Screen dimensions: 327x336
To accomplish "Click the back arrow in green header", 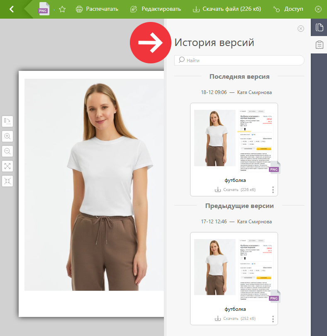I will click(x=12, y=9).
